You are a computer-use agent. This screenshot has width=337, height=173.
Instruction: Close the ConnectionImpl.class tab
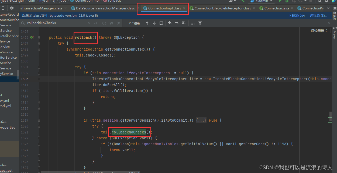(184, 8)
